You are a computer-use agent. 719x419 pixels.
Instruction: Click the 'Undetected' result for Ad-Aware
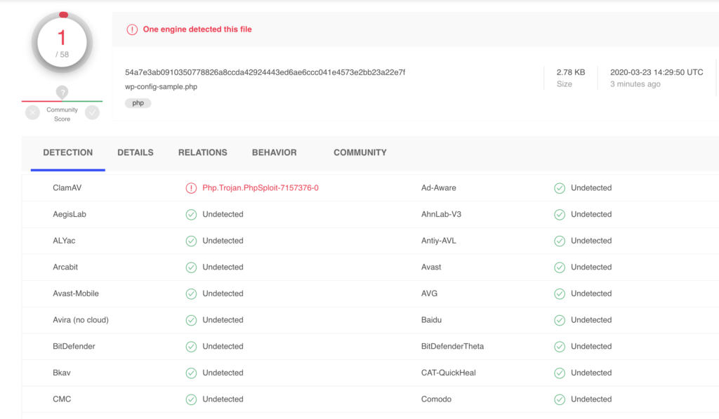(591, 188)
